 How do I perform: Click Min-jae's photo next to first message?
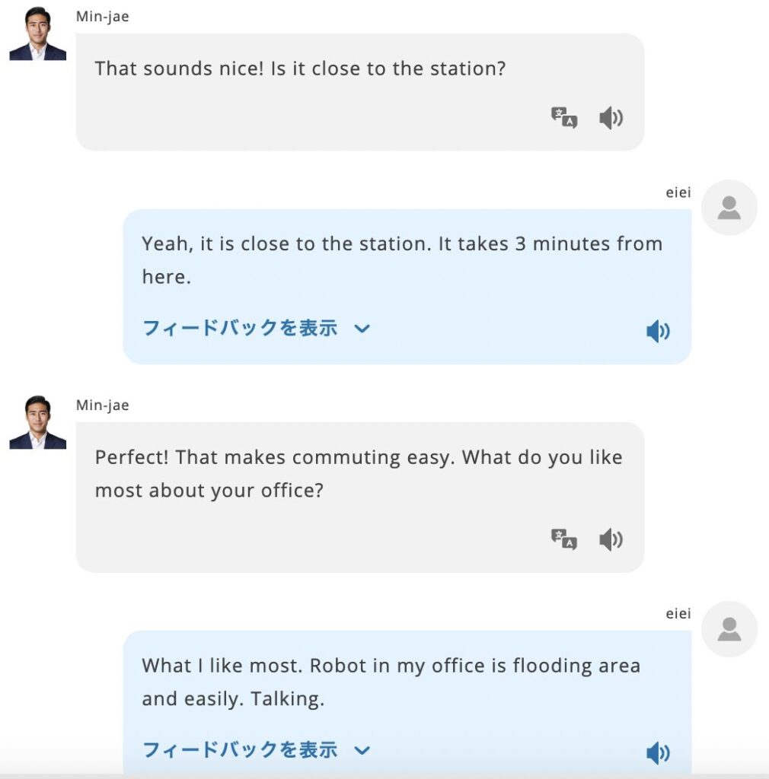(38, 33)
